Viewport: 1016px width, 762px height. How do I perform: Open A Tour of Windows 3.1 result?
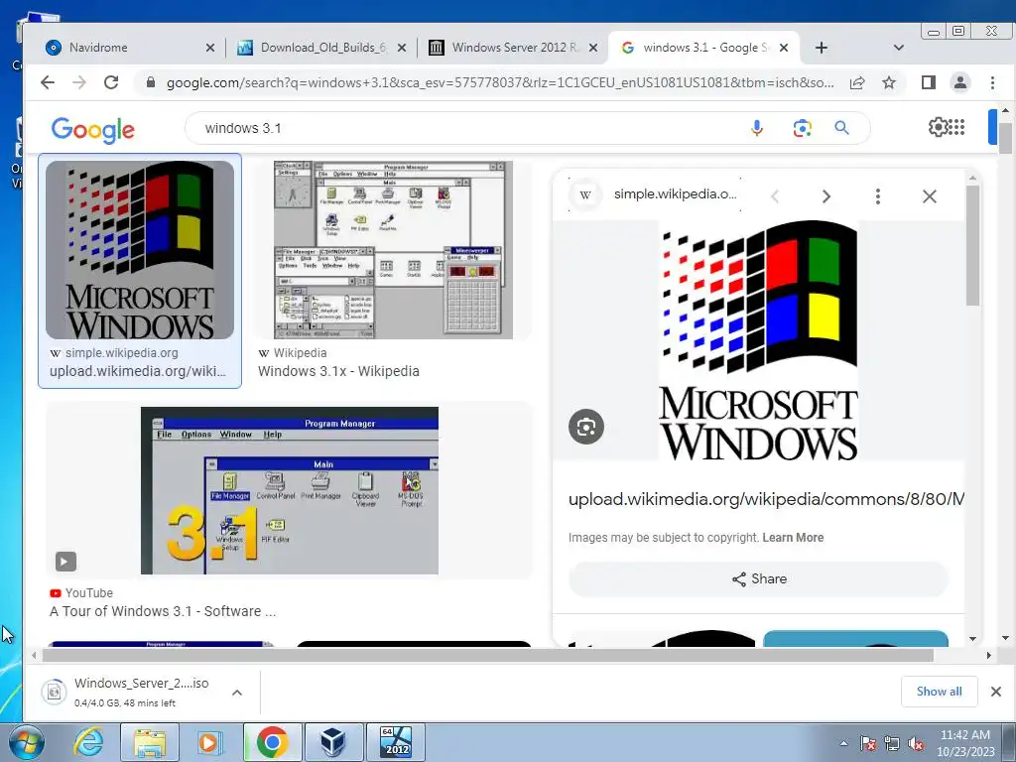[x=163, y=611]
